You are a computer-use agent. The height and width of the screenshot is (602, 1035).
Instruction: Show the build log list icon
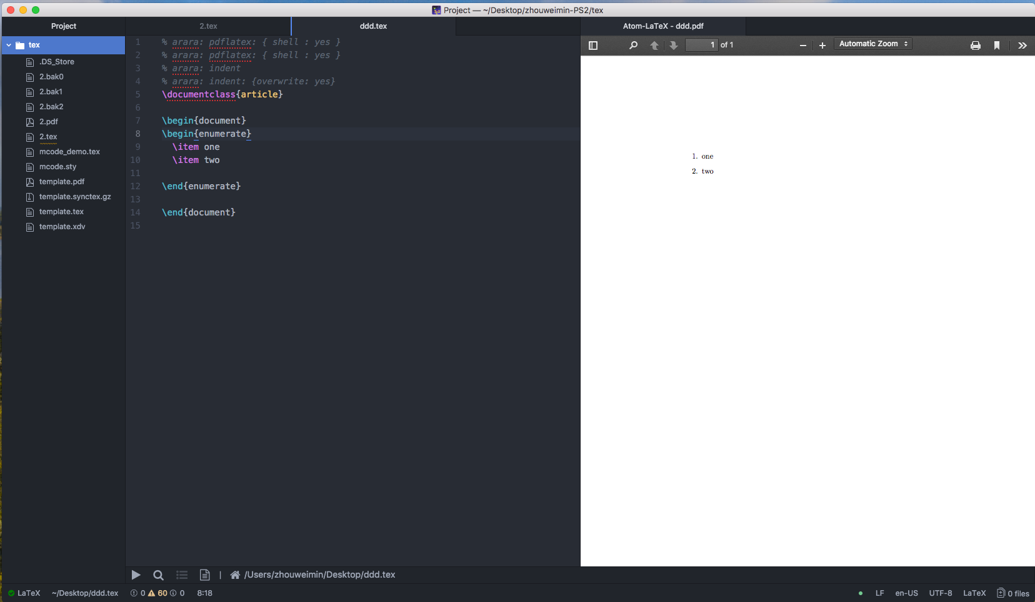[181, 575]
